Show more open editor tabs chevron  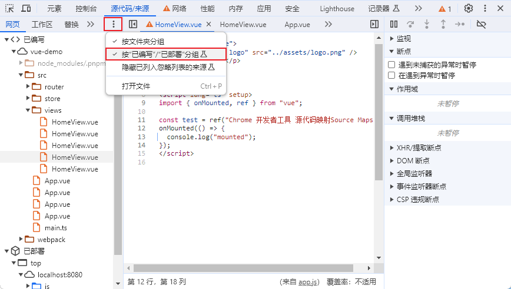pos(328,25)
